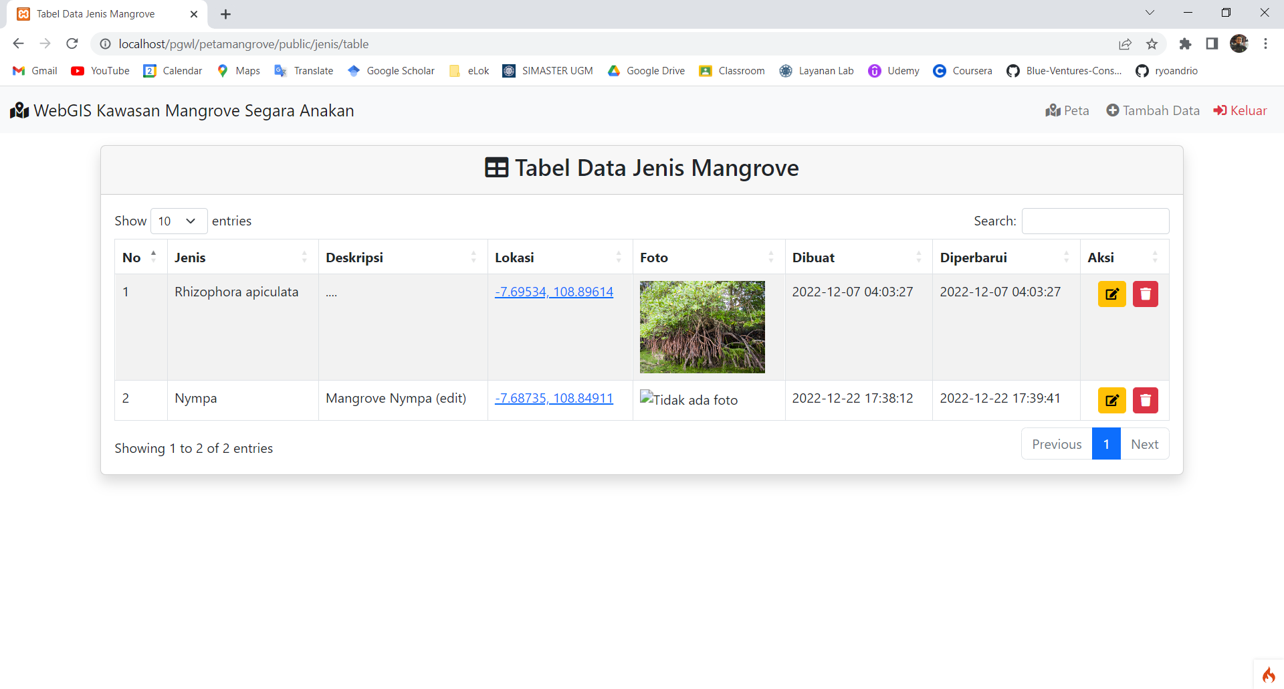Screen dimensions: 1284x689
Task: Open the Peta navigation menu item
Action: pos(1067,110)
